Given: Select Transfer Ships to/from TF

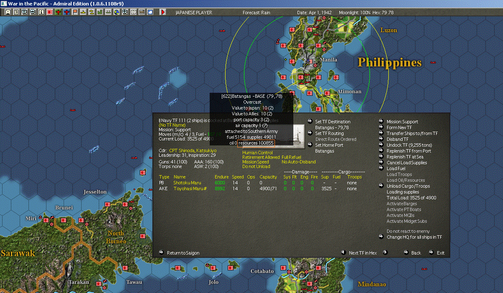Looking at the screenshot, I should [412, 133].
